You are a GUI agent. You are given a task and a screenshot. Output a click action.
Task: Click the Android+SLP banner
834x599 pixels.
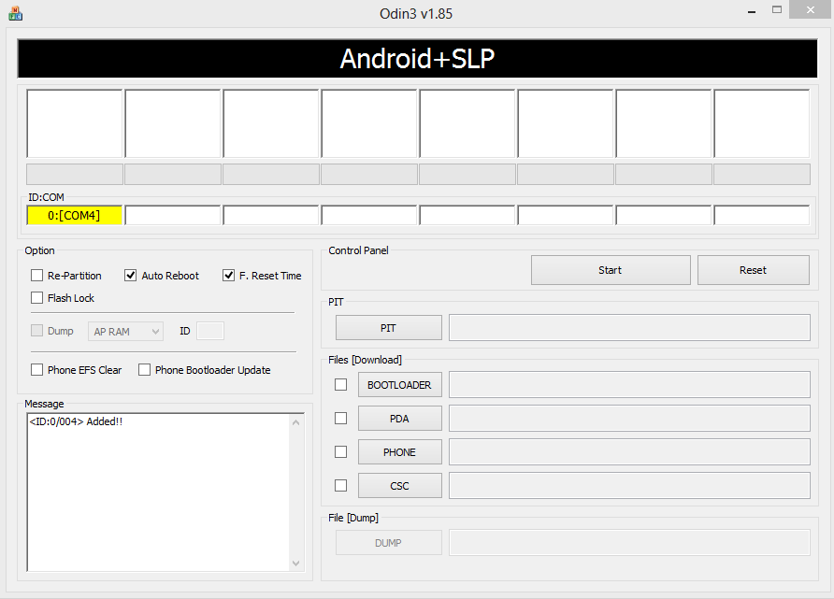(418, 59)
